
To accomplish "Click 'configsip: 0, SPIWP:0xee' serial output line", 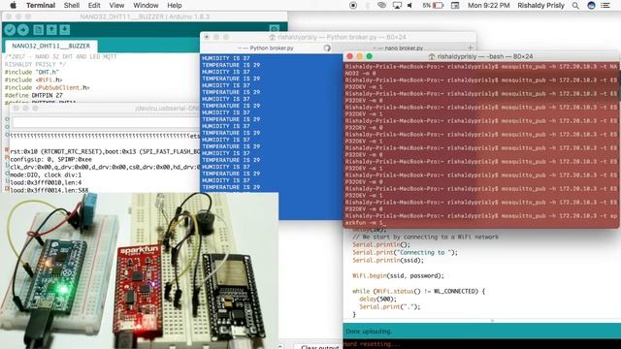I will point(50,159).
